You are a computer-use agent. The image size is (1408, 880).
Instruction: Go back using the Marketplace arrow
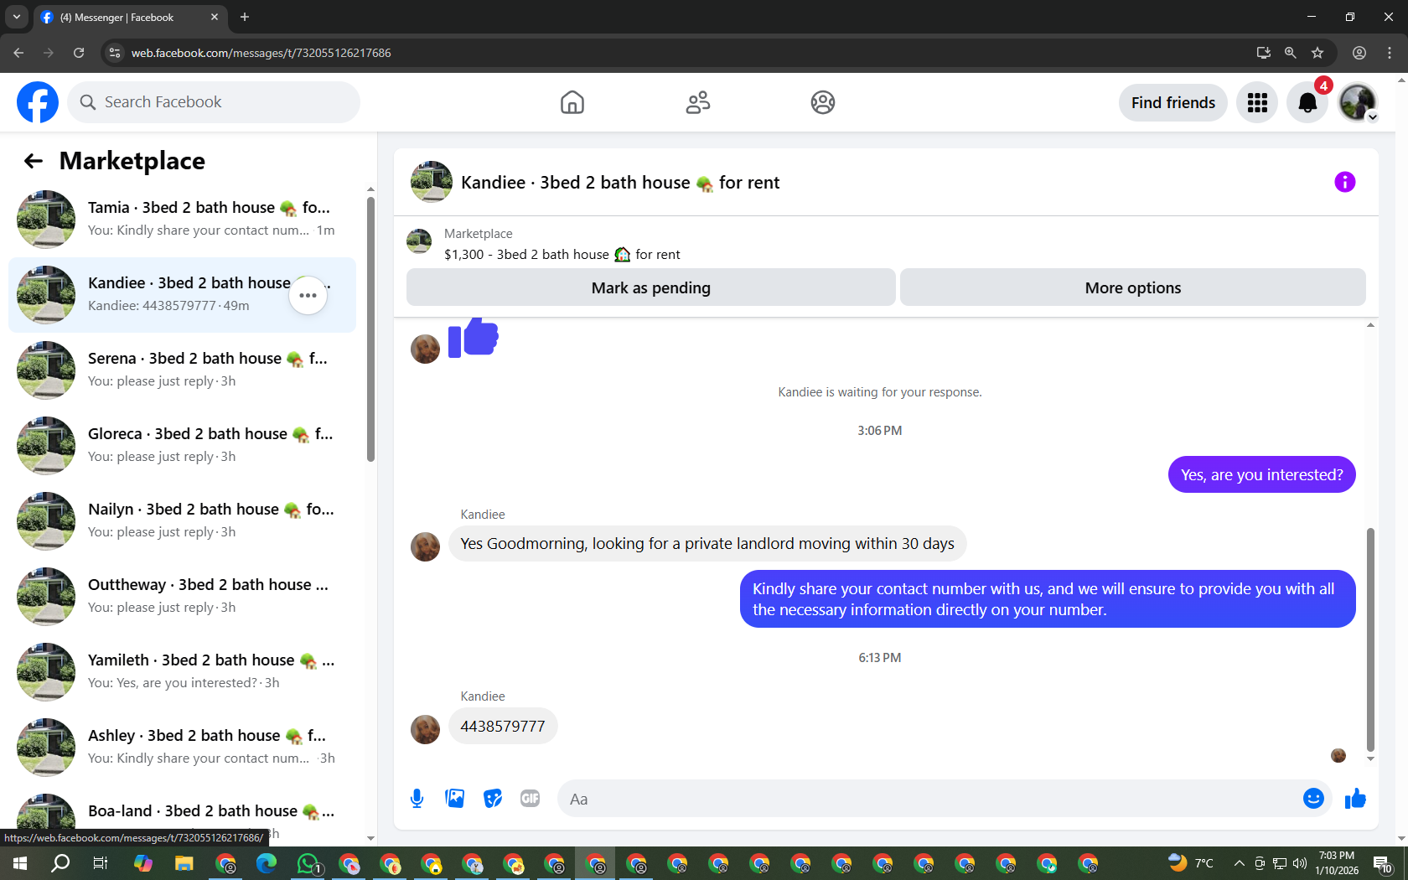click(x=34, y=161)
